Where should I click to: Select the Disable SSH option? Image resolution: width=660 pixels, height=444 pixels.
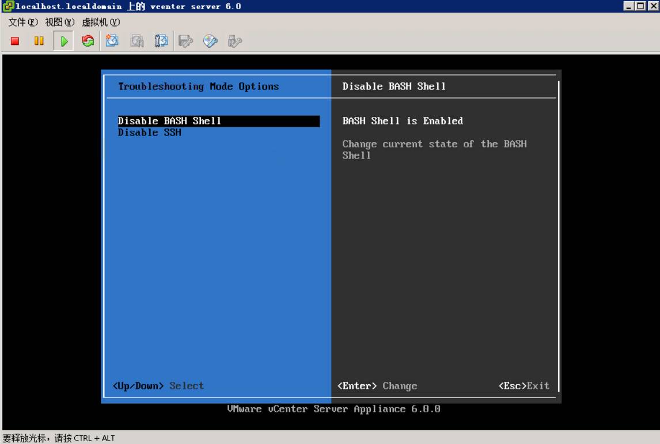(150, 132)
